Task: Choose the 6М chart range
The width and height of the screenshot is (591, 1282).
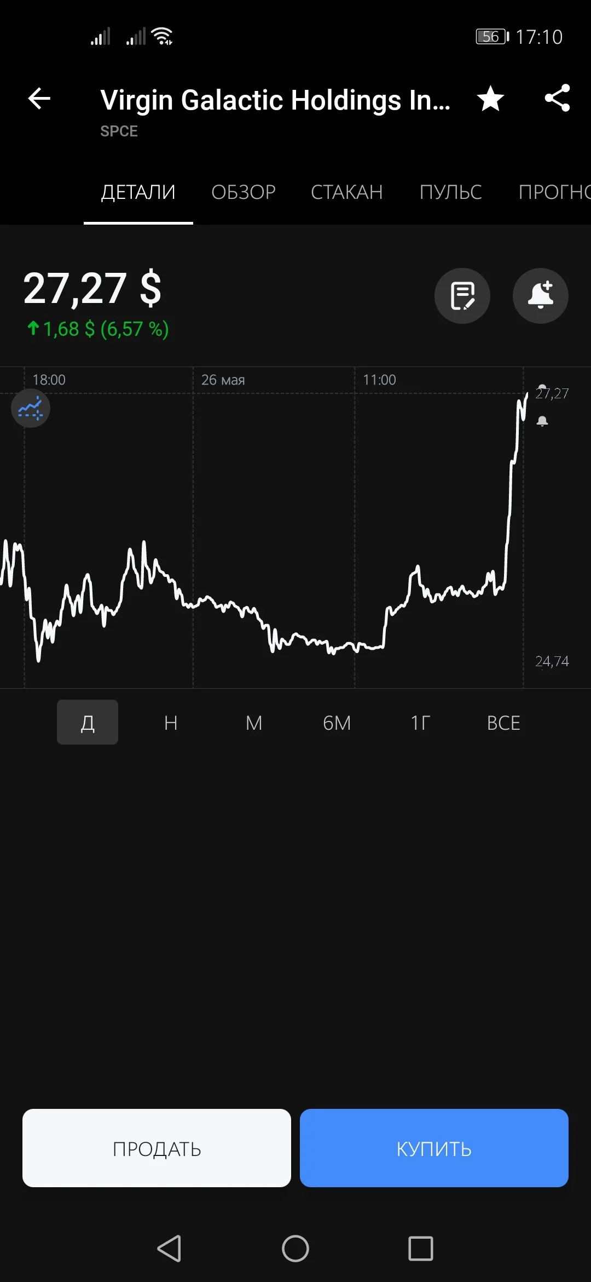Action: coord(337,723)
